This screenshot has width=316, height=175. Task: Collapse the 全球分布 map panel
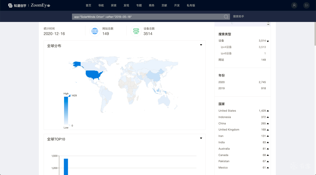point(201,45)
